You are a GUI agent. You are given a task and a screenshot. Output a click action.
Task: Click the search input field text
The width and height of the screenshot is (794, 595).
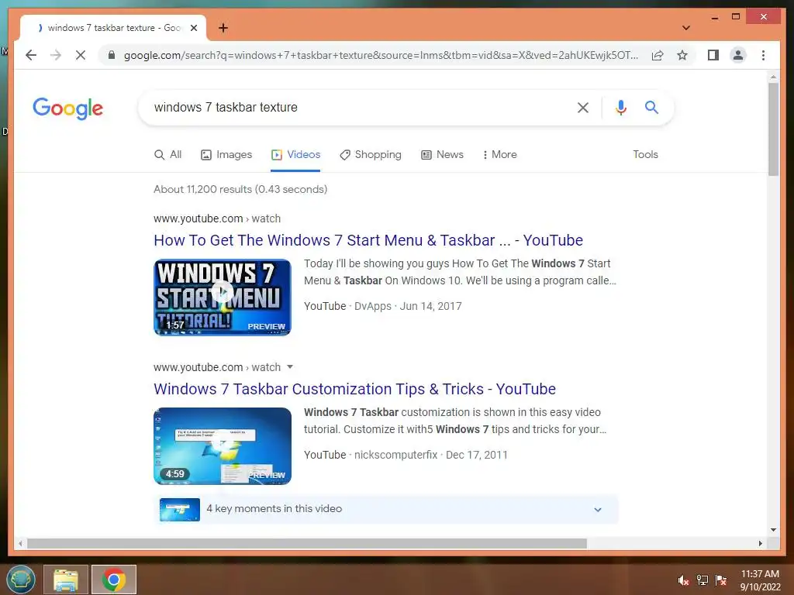click(226, 107)
